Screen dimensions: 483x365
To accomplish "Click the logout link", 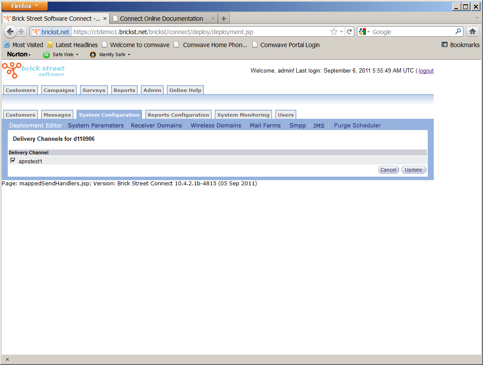I will 426,71.
